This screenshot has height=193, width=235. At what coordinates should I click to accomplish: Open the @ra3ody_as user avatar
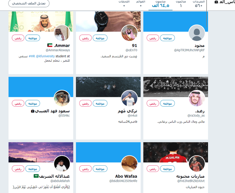(197, 98)
